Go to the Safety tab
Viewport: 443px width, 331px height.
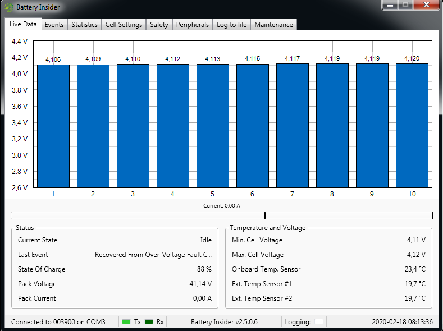pyautogui.click(x=159, y=25)
